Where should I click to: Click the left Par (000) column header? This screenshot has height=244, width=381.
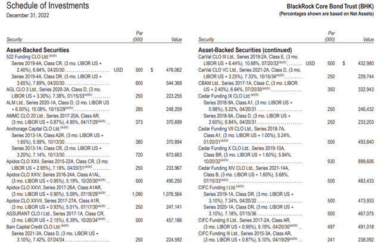click(x=138, y=36)
